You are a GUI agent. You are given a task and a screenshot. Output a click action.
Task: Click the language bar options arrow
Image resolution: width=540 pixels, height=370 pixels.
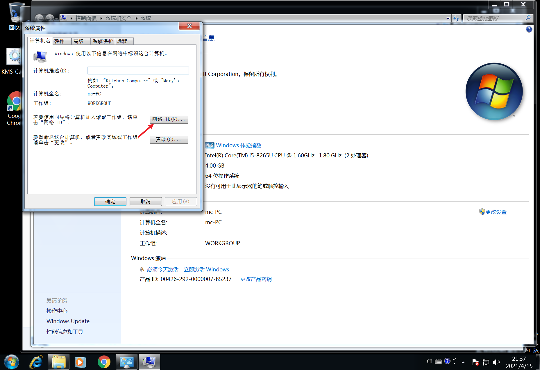pos(455,363)
